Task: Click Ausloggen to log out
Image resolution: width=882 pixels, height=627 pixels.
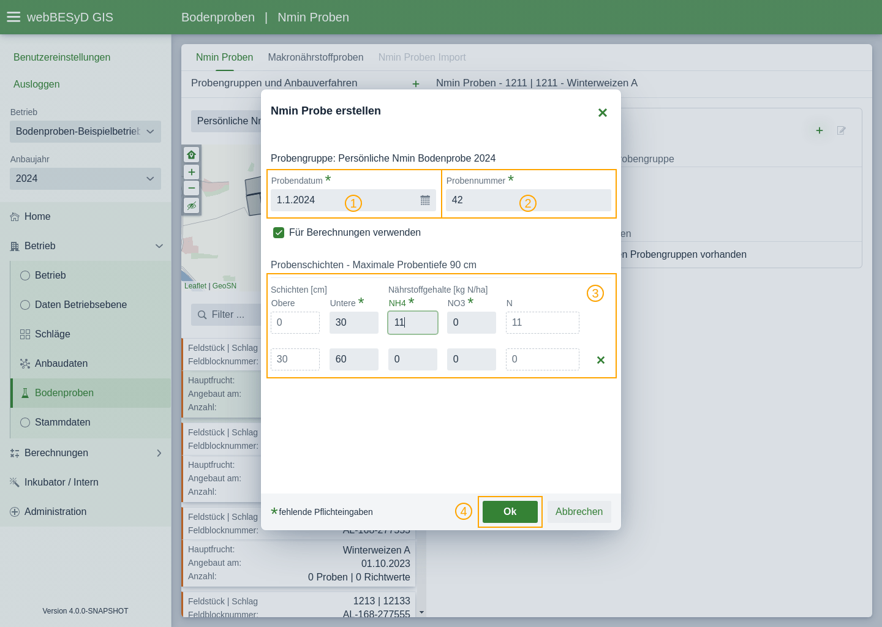Action: tap(37, 84)
